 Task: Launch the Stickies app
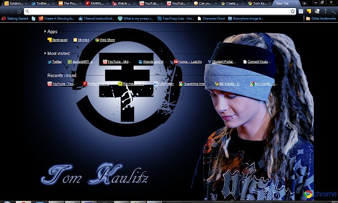pos(81,40)
